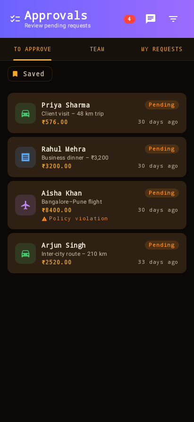Click the Policy violation warning text
194x422 pixels.
click(78, 218)
